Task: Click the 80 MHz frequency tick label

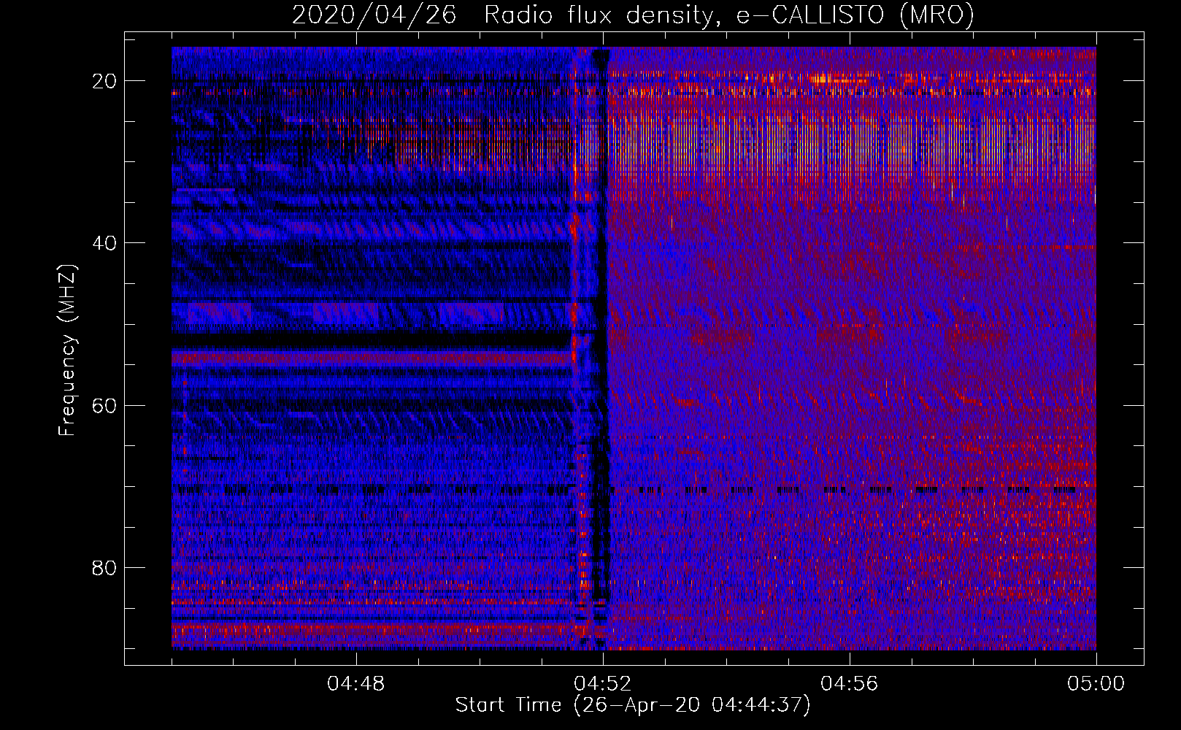Action: (105, 567)
